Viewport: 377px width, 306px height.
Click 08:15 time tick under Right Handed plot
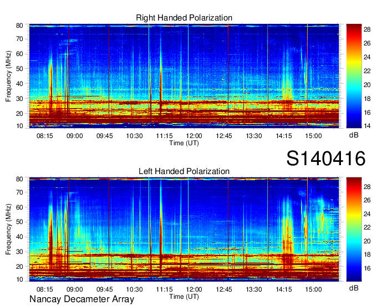pyautogui.click(x=45, y=136)
